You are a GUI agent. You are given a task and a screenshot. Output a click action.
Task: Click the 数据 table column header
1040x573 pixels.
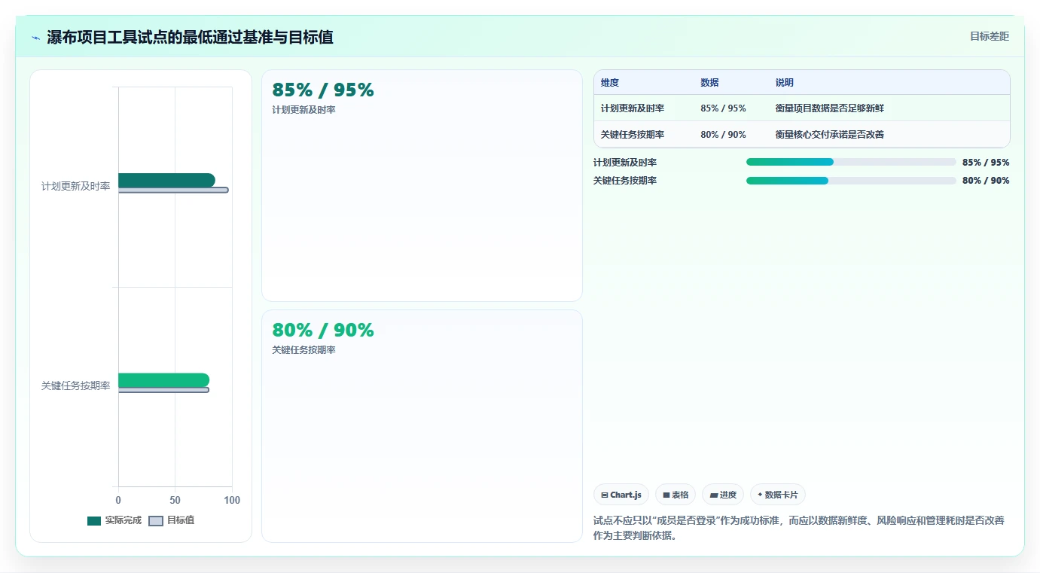709,83
